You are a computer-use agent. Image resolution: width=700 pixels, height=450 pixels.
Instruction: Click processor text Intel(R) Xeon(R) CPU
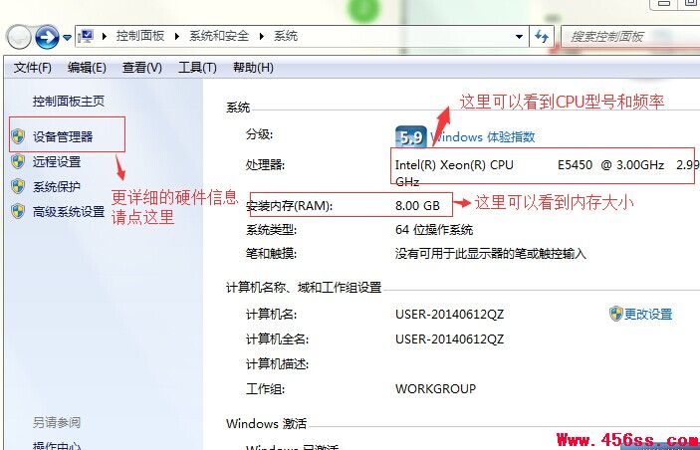(454, 165)
